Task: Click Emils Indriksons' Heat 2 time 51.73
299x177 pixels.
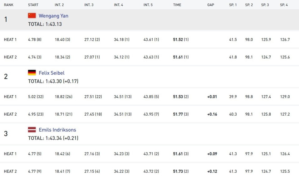Action: (x=178, y=171)
